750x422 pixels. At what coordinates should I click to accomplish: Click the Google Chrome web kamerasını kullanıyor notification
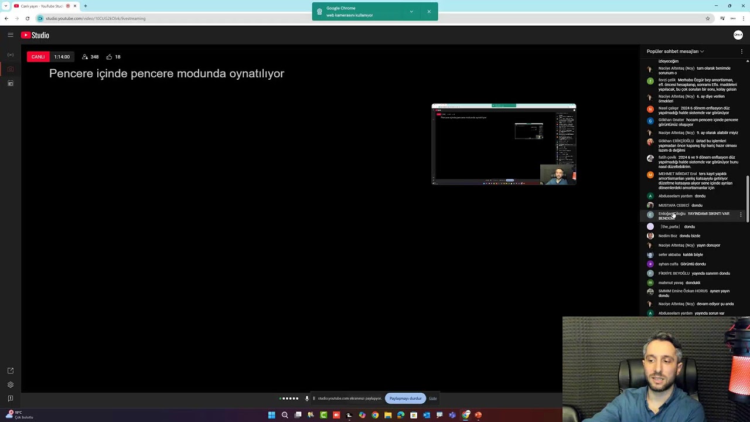(x=375, y=11)
